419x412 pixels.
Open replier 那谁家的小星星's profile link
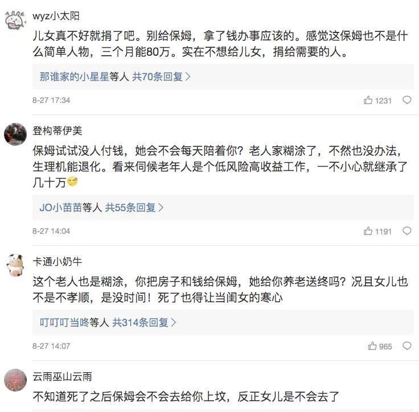pyautogui.click(x=74, y=77)
